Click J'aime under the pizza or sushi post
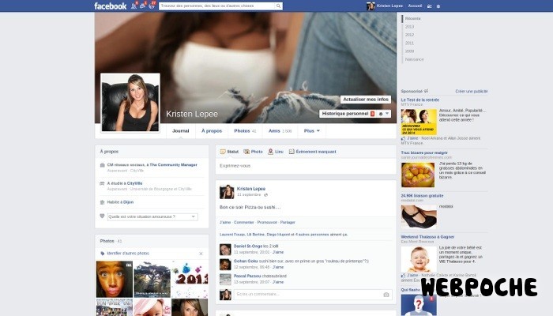Viewport: 553px width, 316px height. tap(225, 222)
